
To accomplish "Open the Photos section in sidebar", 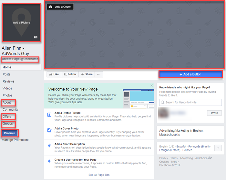I will coord(7,95).
